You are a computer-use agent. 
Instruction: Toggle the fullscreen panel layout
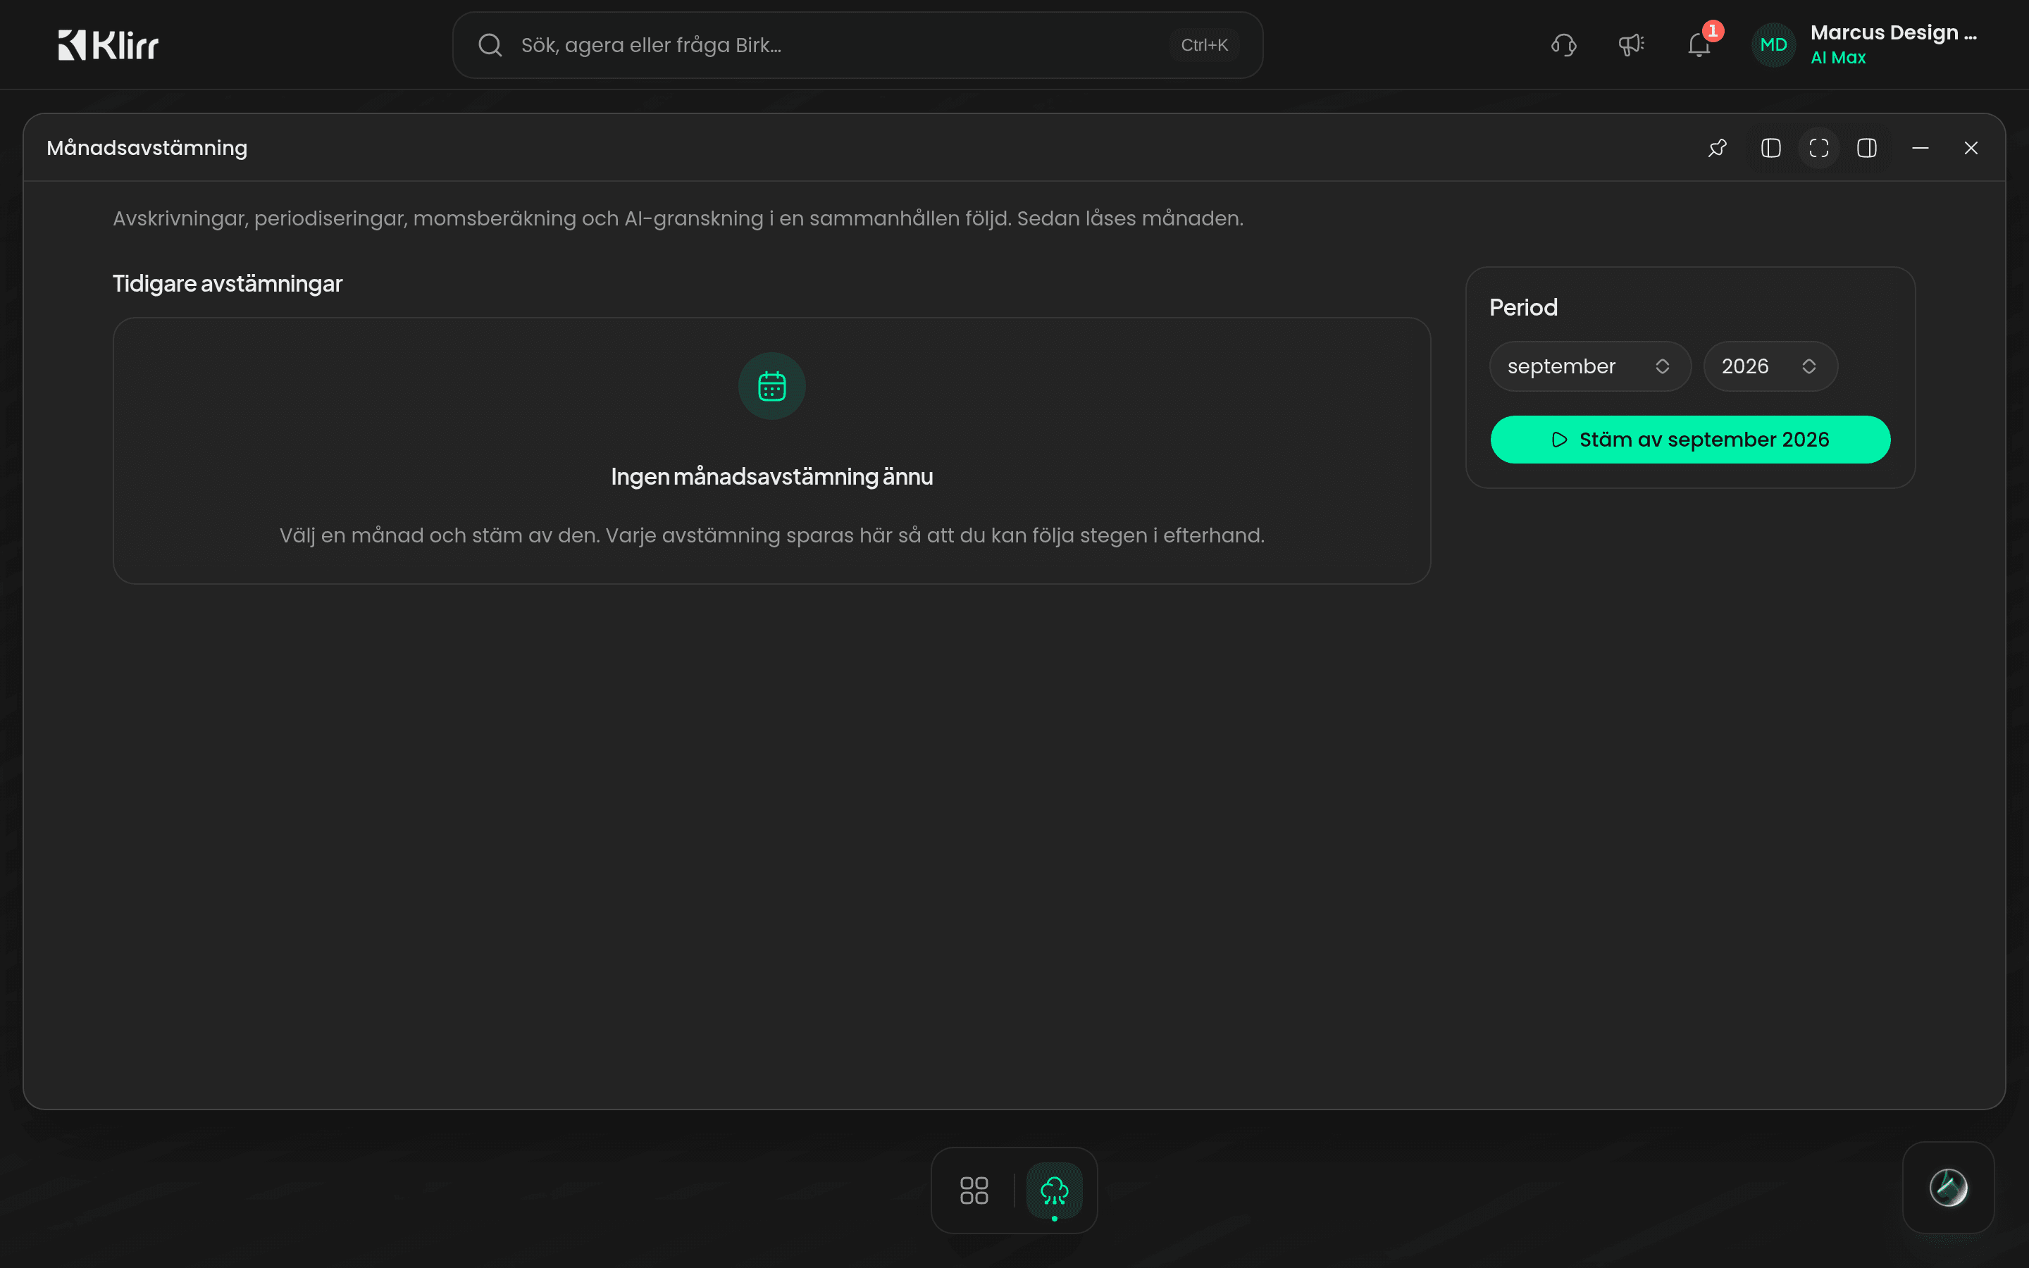click(1818, 149)
